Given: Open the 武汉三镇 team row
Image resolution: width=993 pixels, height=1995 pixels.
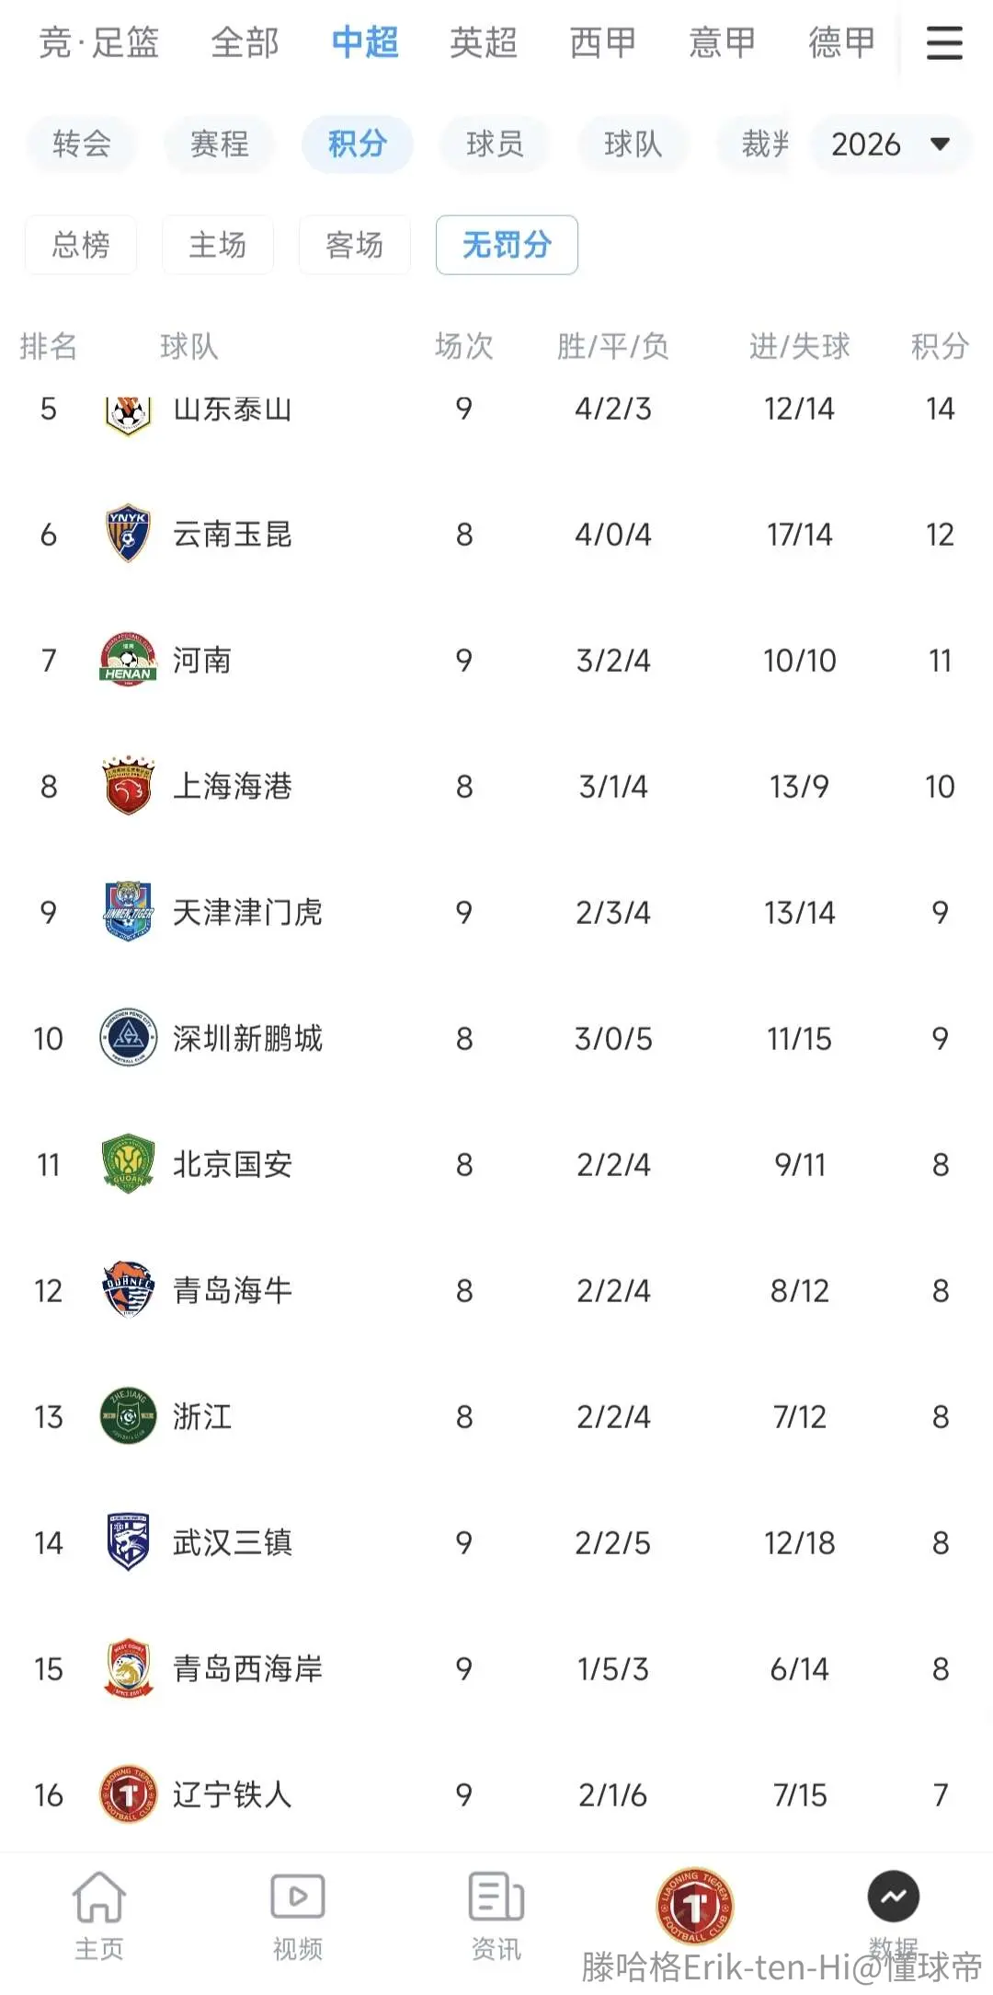Looking at the screenshot, I should pos(496,1542).
